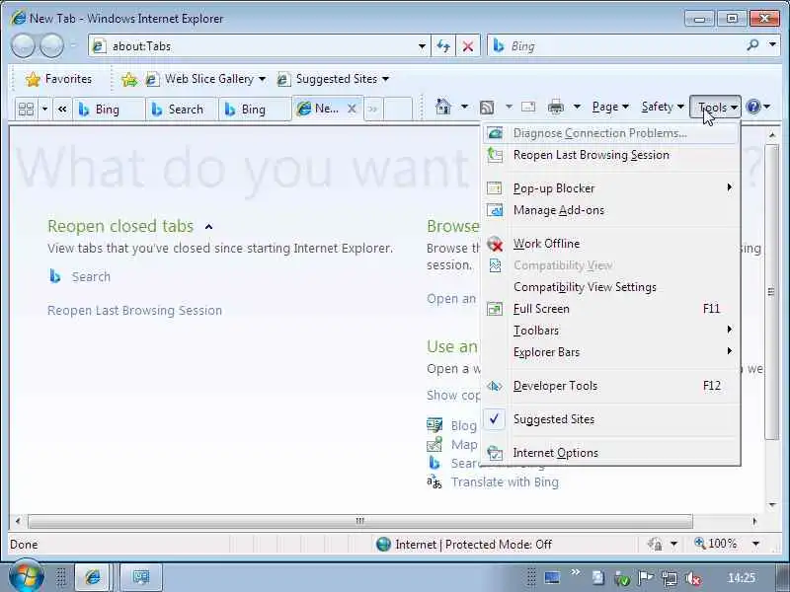Click the muted volume tray icon
The height and width of the screenshot is (592, 790).
(x=693, y=579)
